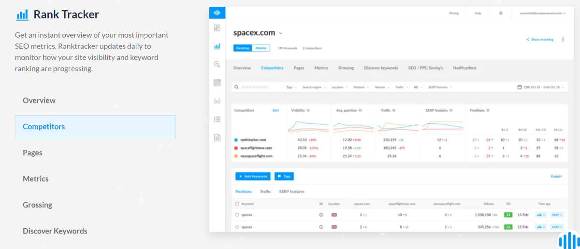Image resolution: width=580 pixels, height=249 pixels.
Task: Expand the spacex.com project dropdown chevron
Action: pyautogui.click(x=280, y=33)
